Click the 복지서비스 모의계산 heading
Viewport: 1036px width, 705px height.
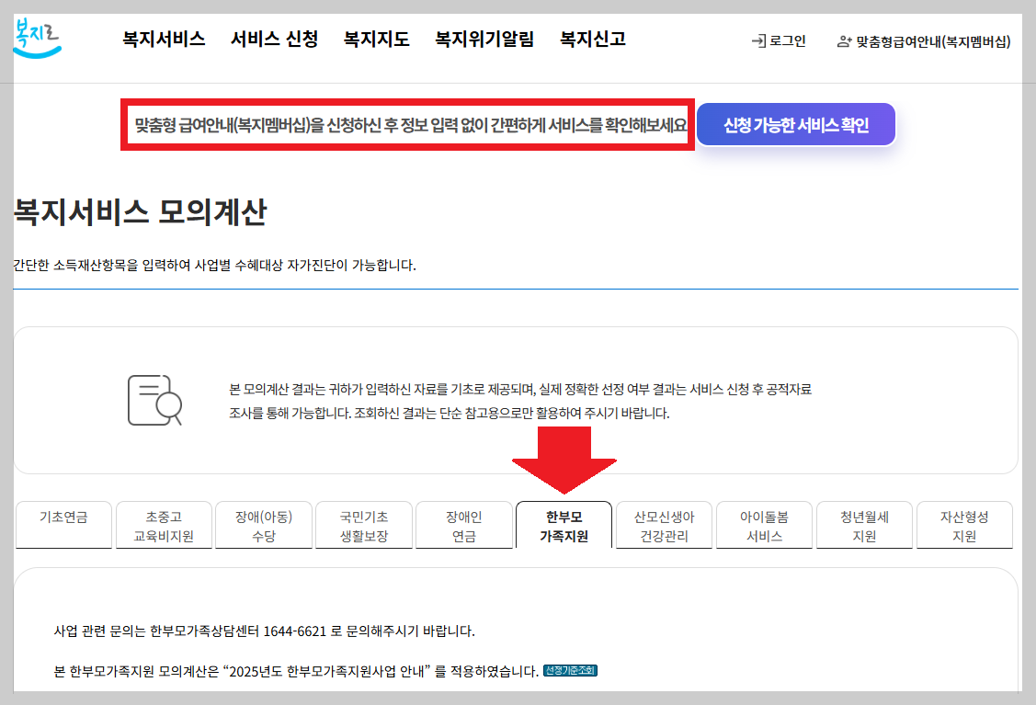[140, 212]
